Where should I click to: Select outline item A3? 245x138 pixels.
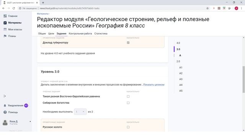click(181, 79)
